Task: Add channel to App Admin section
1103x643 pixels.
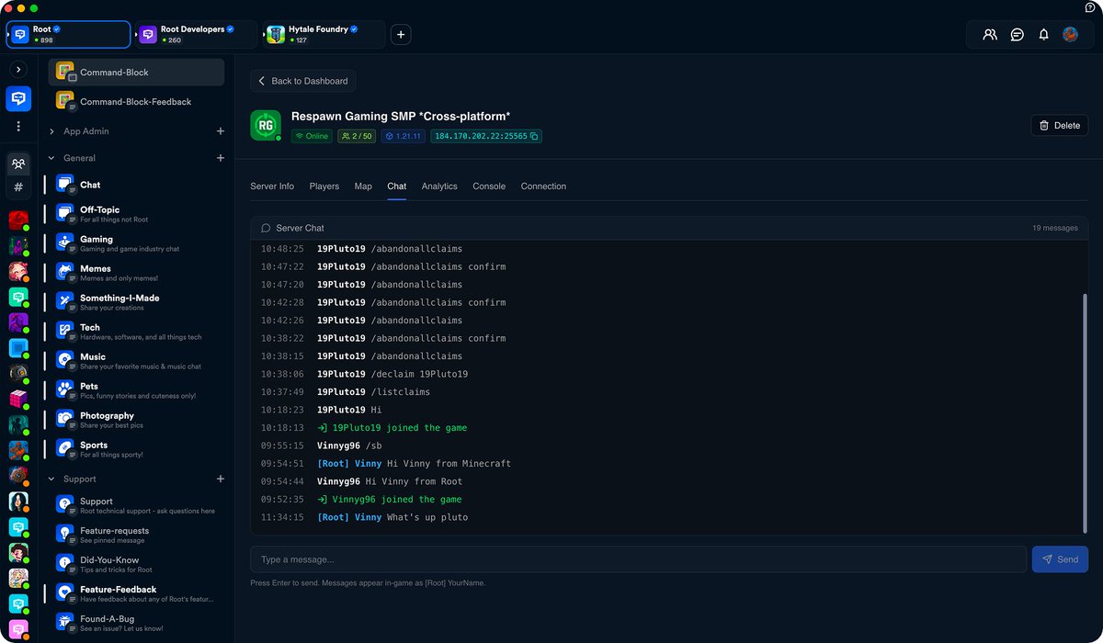Action: coord(221,131)
